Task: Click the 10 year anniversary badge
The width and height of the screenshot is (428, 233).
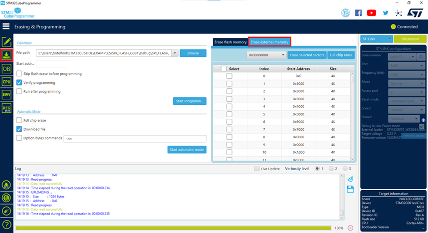Action: [x=346, y=13]
